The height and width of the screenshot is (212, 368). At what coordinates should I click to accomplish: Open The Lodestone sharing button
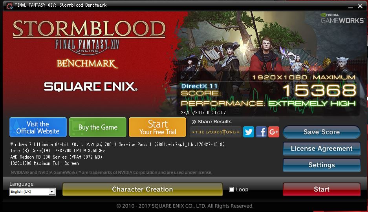click(x=216, y=132)
